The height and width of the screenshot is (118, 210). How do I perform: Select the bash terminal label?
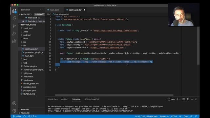(x=171, y=99)
